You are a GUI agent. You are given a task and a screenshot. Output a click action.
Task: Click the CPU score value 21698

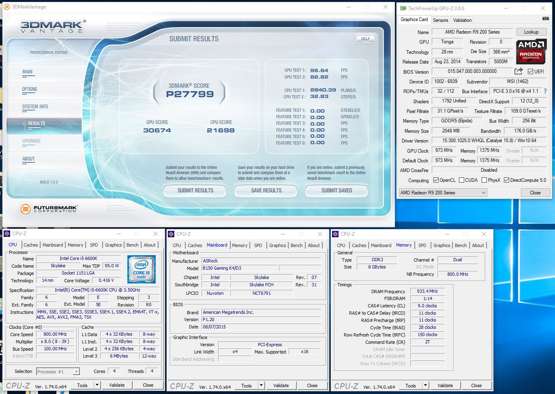tap(221, 130)
